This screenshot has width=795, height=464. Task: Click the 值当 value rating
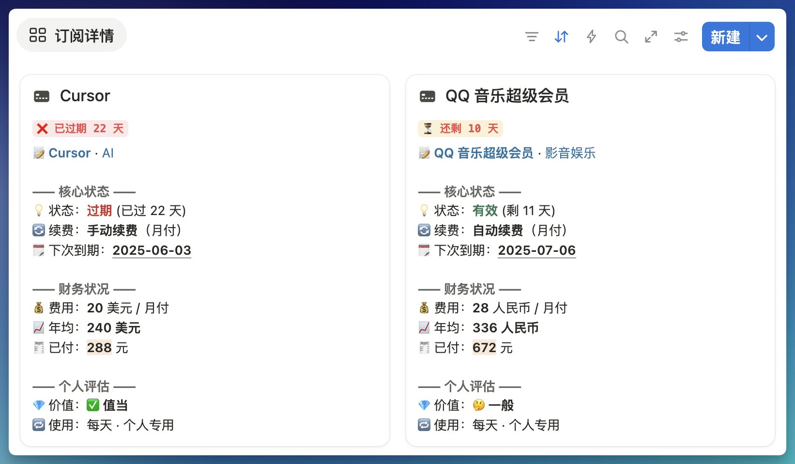click(x=115, y=405)
